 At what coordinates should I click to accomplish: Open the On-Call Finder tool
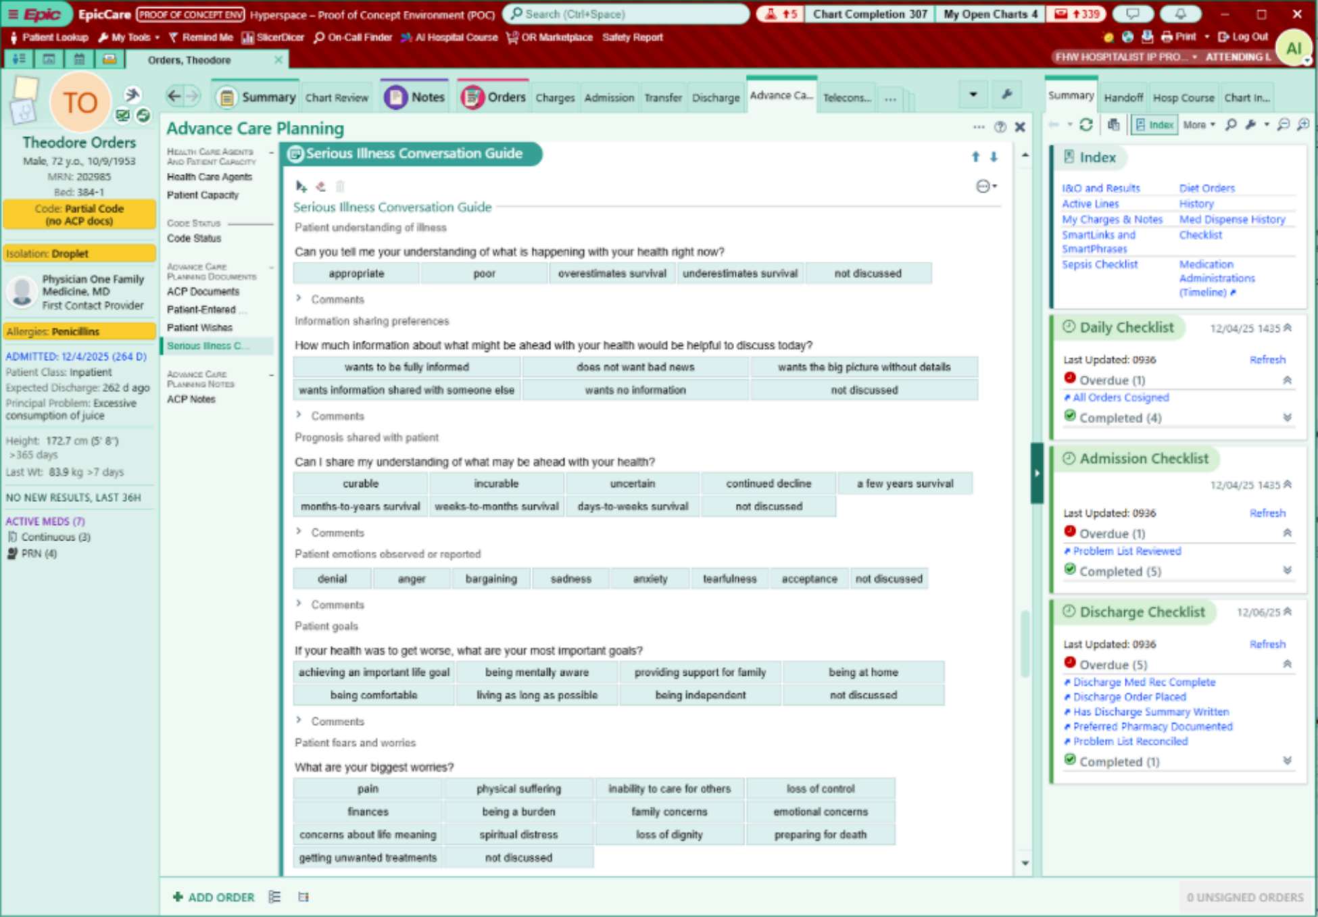tap(353, 37)
